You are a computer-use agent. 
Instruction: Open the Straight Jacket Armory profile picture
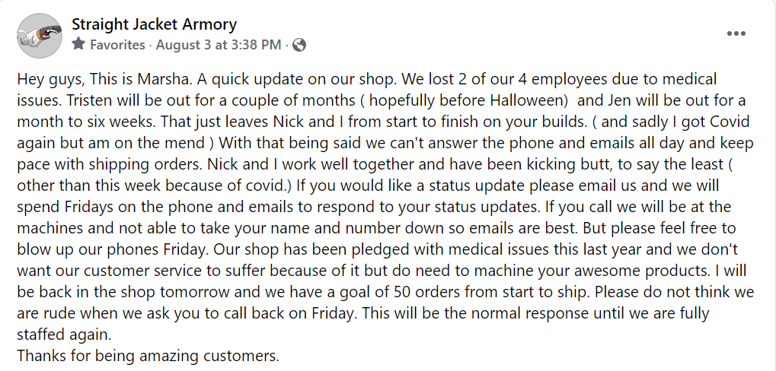point(40,36)
